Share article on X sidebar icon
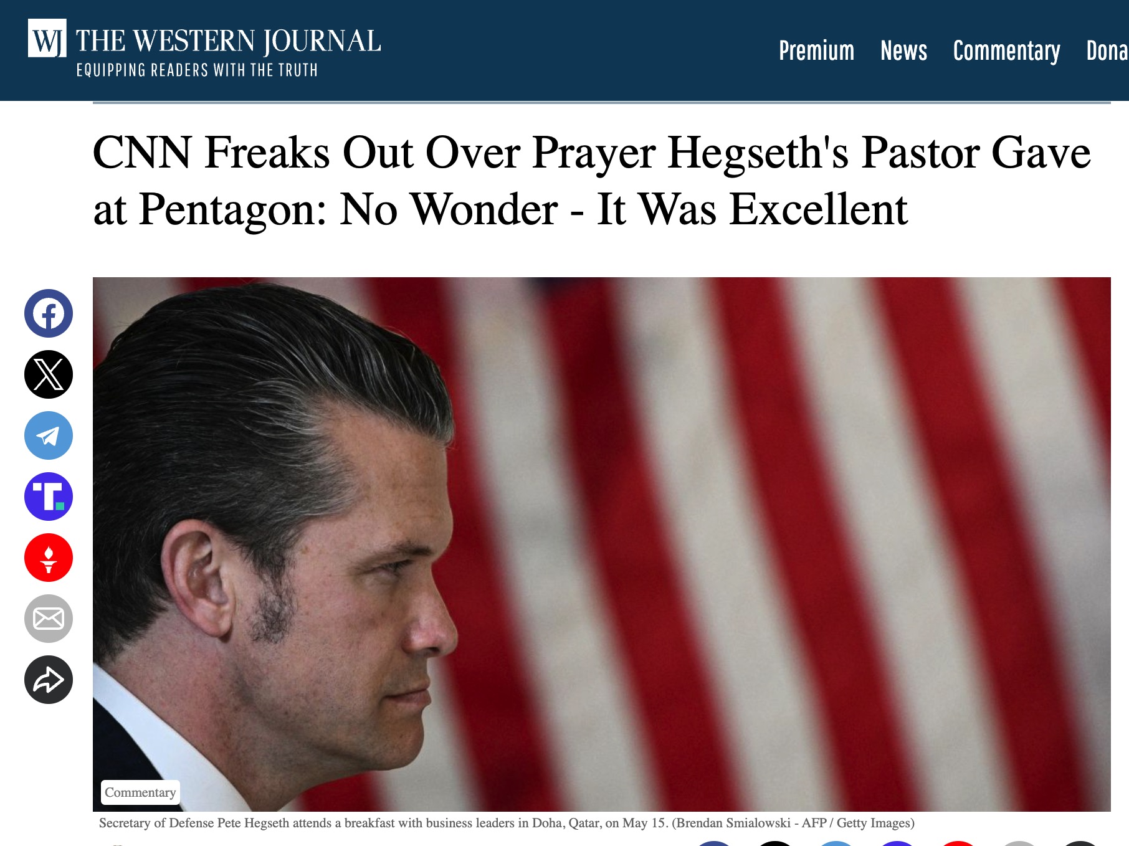Screen dimensions: 1129x846 (x=49, y=374)
